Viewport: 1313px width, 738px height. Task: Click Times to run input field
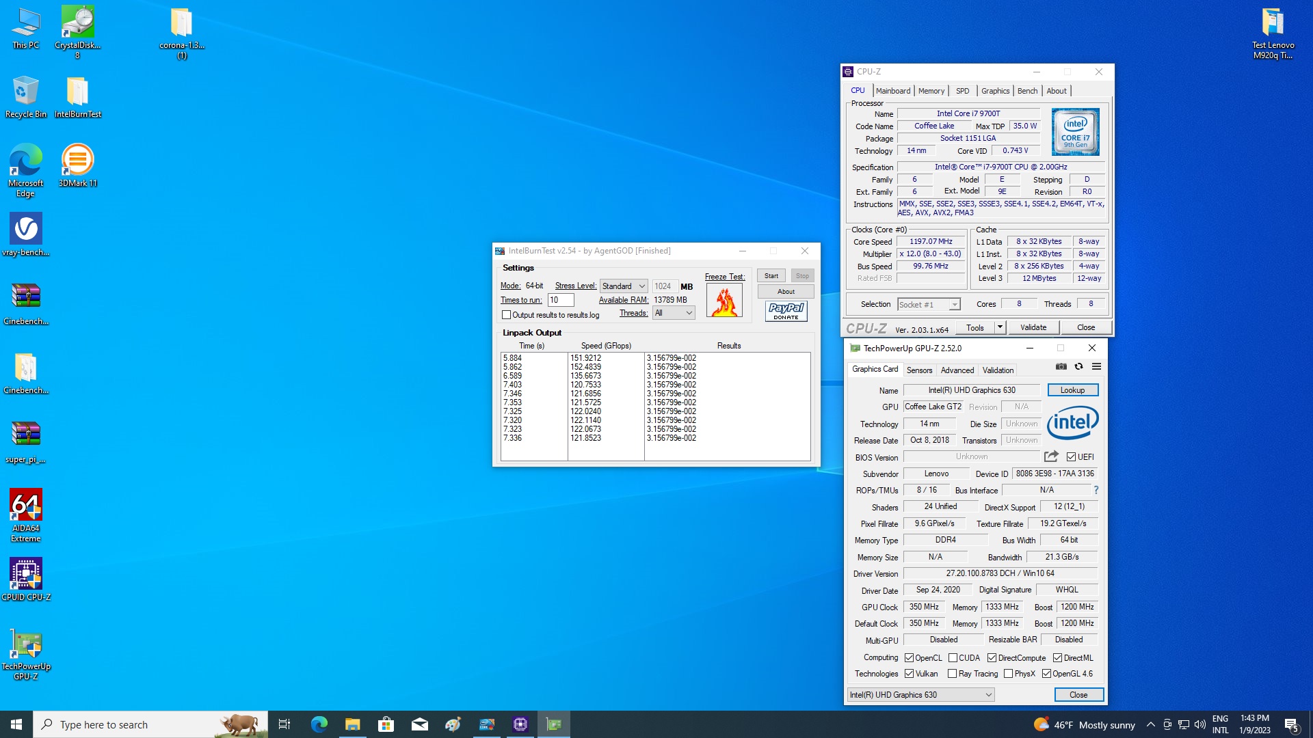pyautogui.click(x=561, y=300)
